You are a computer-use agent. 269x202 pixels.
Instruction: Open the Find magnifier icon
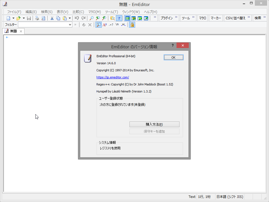click(x=91, y=18)
